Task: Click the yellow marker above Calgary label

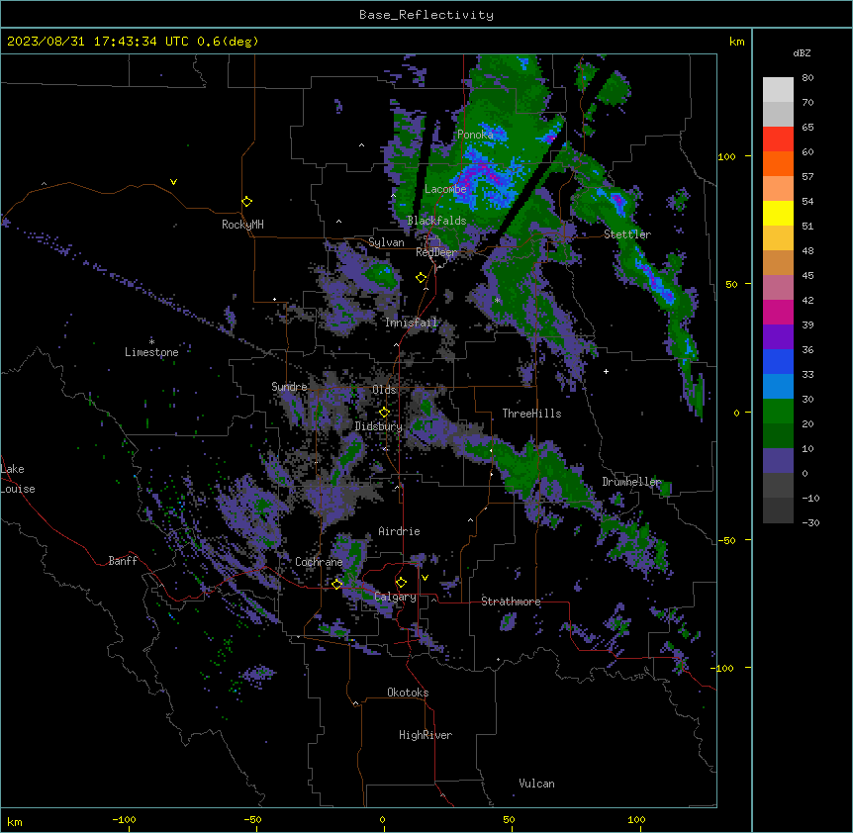Action: tap(401, 583)
